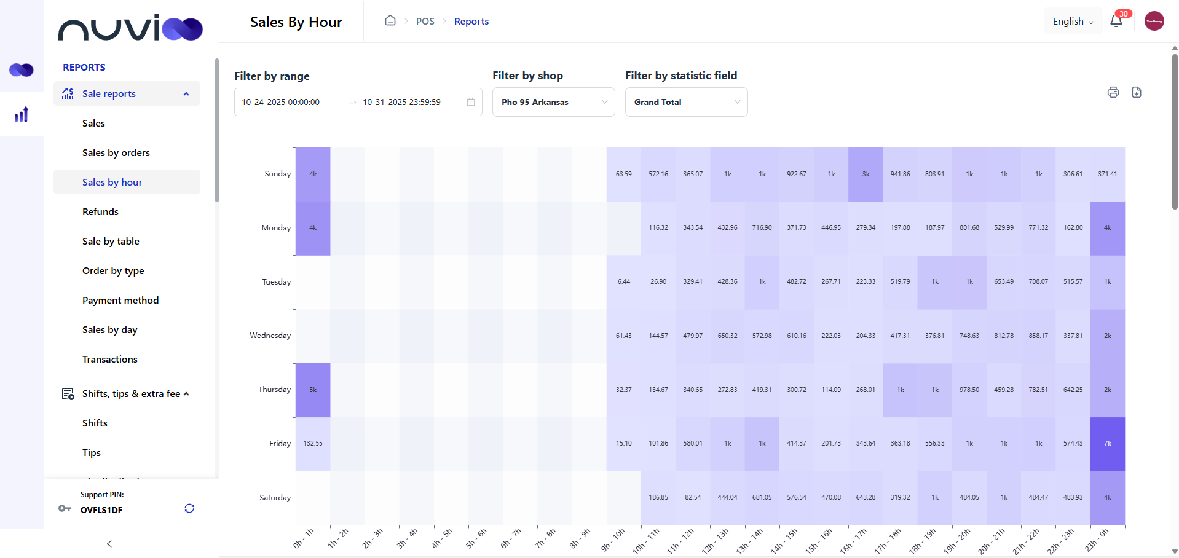The height and width of the screenshot is (558, 1179).
Task: Refresh the support PIN
Action: 189,508
